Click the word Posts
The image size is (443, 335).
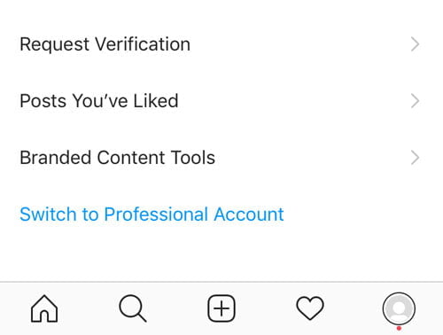pos(43,101)
